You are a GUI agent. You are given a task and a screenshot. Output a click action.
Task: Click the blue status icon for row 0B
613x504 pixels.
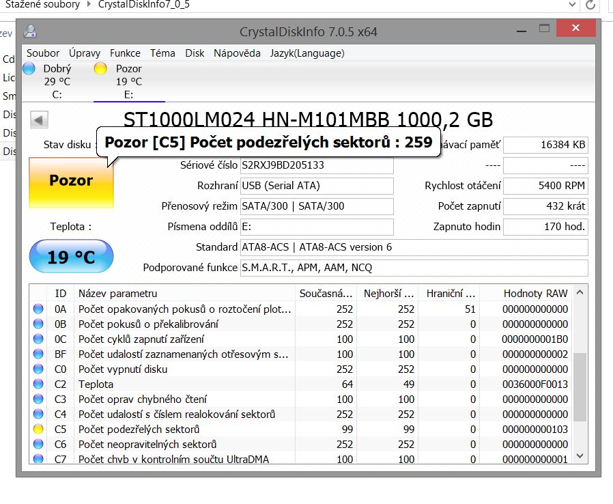(x=38, y=324)
